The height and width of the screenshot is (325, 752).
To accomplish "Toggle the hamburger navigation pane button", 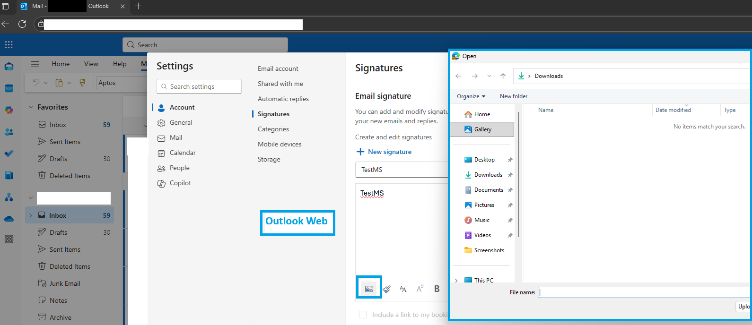I will tap(35, 64).
